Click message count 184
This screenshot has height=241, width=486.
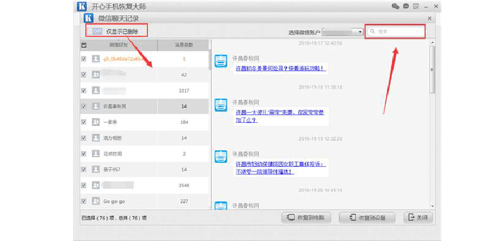click(x=184, y=122)
